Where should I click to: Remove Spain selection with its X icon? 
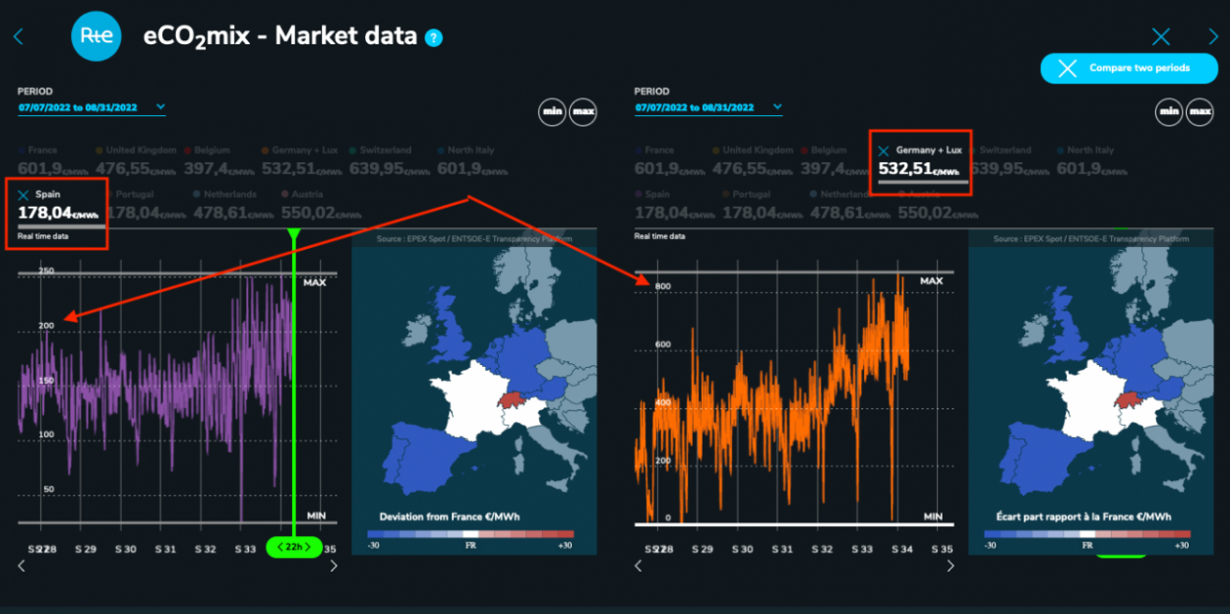(x=24, y=195)
